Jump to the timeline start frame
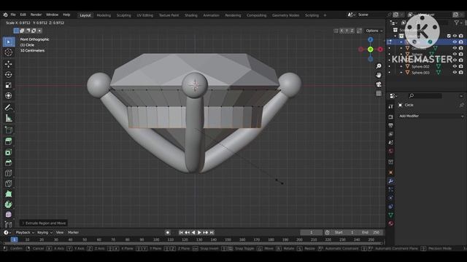 [x=181, y=233]
